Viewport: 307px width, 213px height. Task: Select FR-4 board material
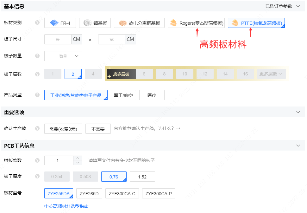60,23
